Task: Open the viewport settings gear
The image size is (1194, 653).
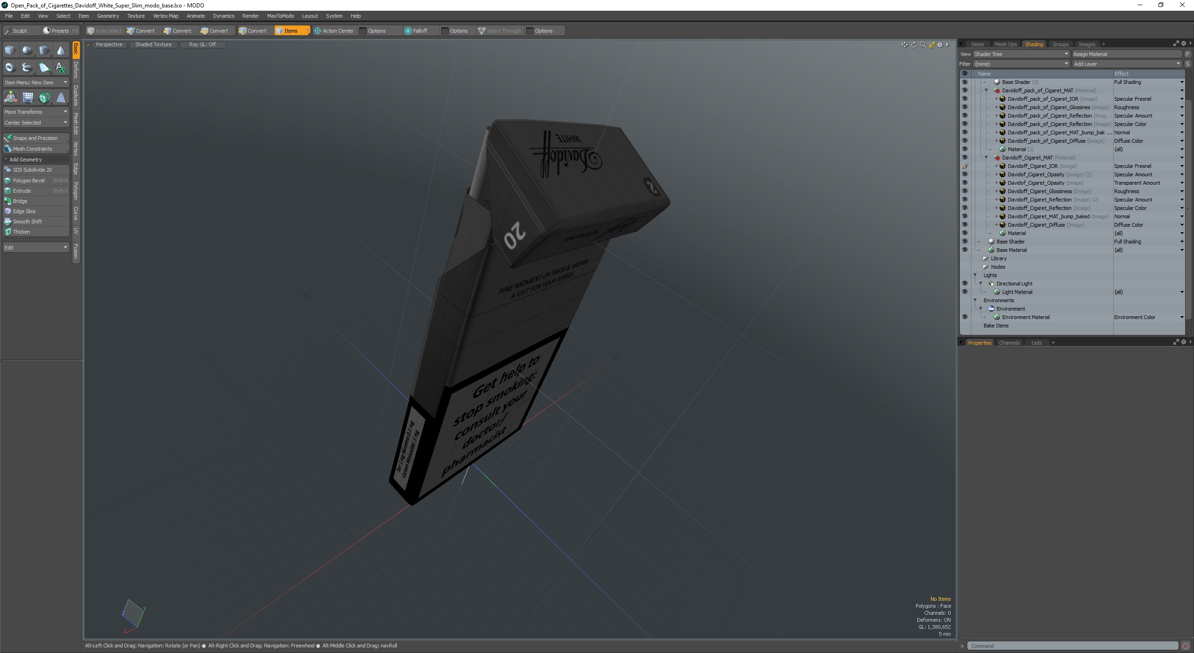Action: point(940,45)
